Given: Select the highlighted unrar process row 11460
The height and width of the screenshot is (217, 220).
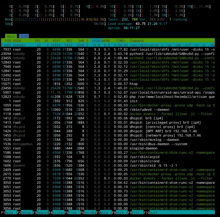Looking at the screenshot, I should pyautogui.click(x=108, y=45).
